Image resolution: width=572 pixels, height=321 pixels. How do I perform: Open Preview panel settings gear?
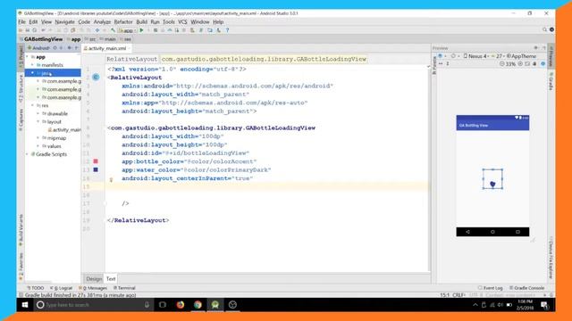536,47
